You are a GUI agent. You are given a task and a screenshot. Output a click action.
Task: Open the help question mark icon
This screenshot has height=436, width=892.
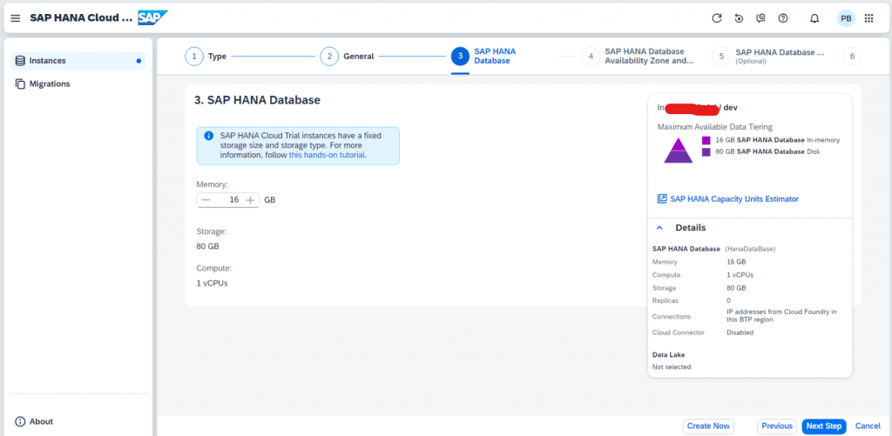click(x=783, y=18)
